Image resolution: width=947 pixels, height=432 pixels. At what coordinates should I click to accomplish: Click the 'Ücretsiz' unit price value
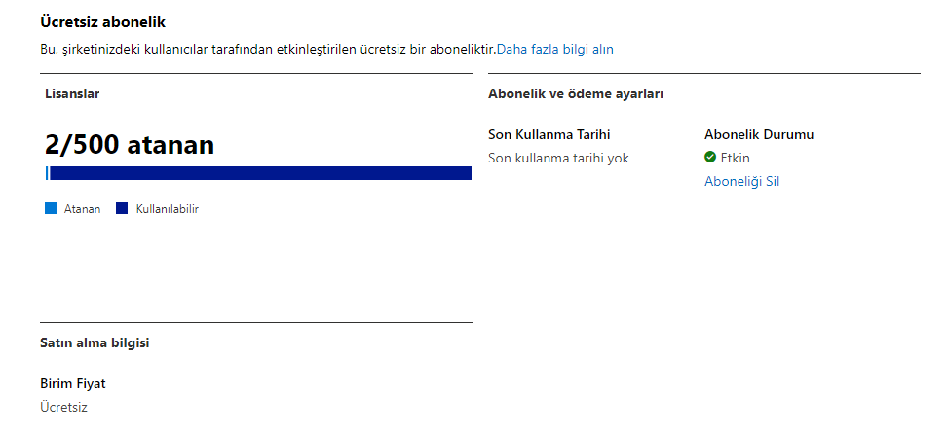64,408
